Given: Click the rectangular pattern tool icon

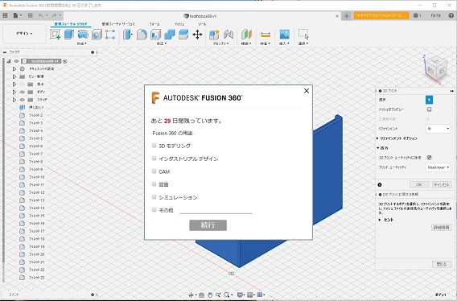Looking at the screenshot, I should tap(110, 35).
